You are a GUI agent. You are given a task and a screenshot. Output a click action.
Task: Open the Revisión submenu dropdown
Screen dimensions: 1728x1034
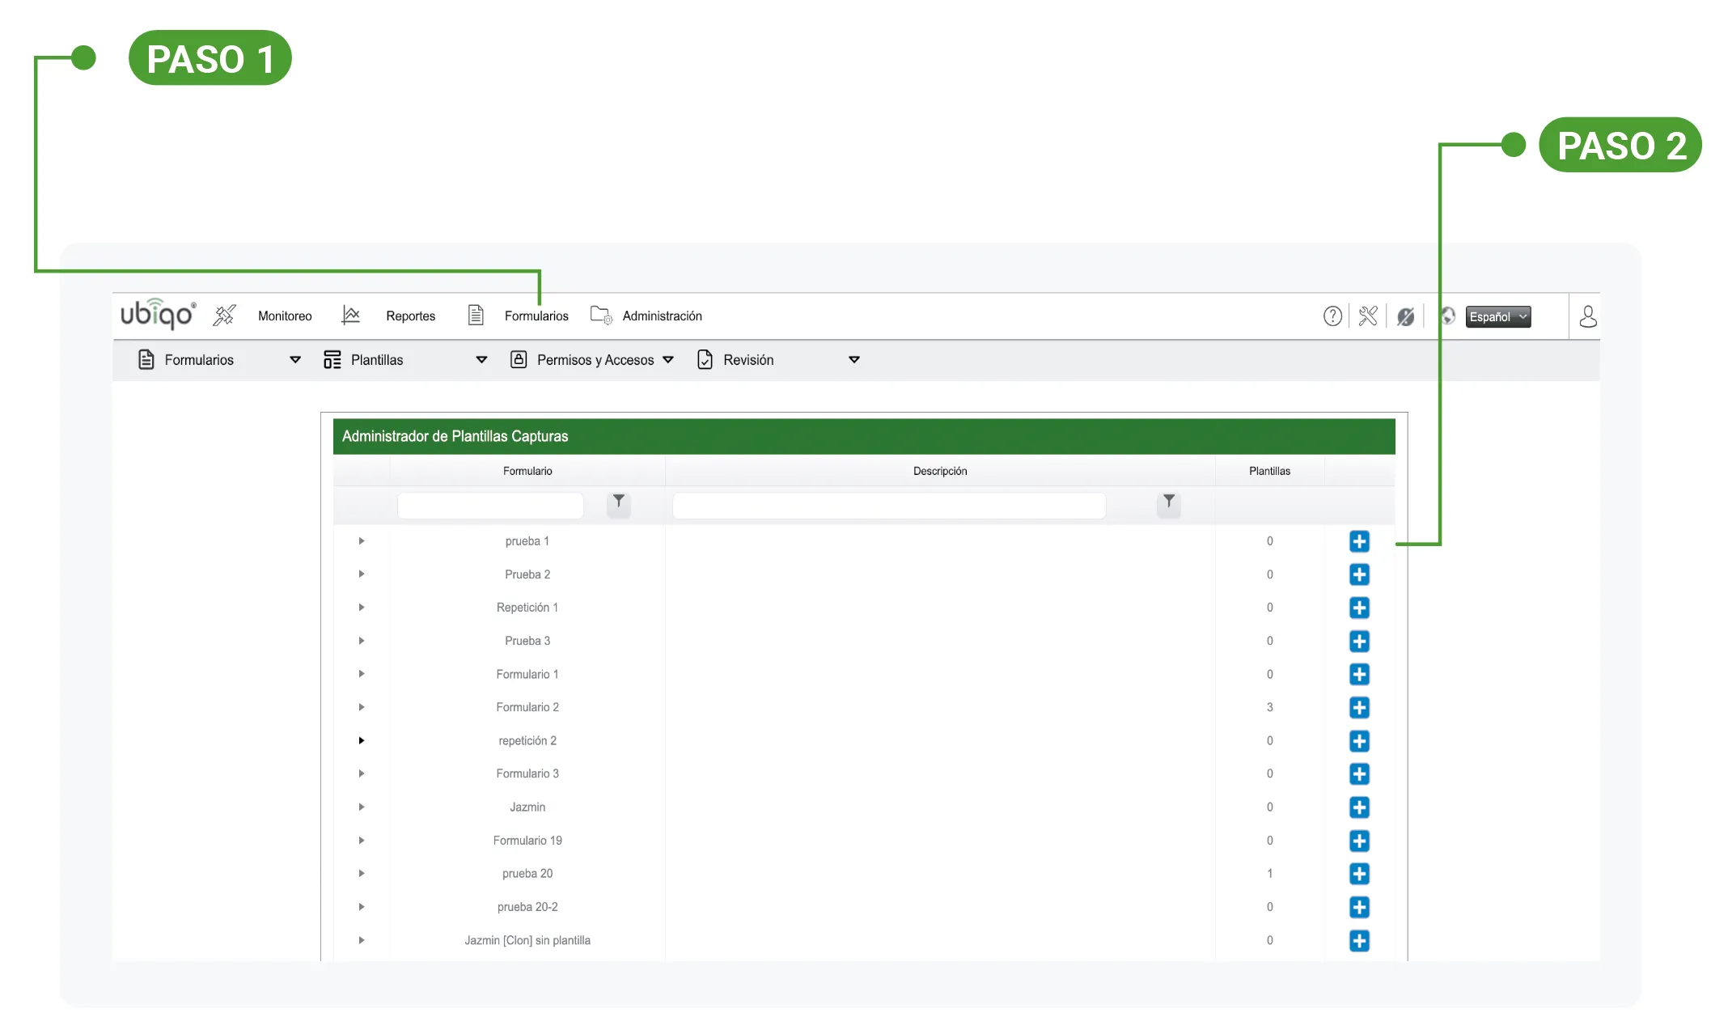(854, 360)
